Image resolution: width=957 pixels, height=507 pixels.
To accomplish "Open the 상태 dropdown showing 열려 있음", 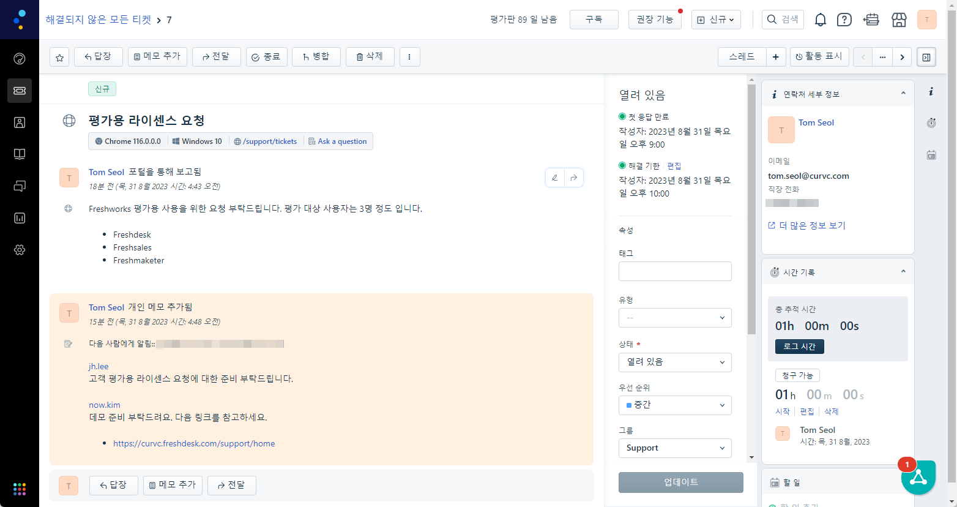I will [675, 362].
